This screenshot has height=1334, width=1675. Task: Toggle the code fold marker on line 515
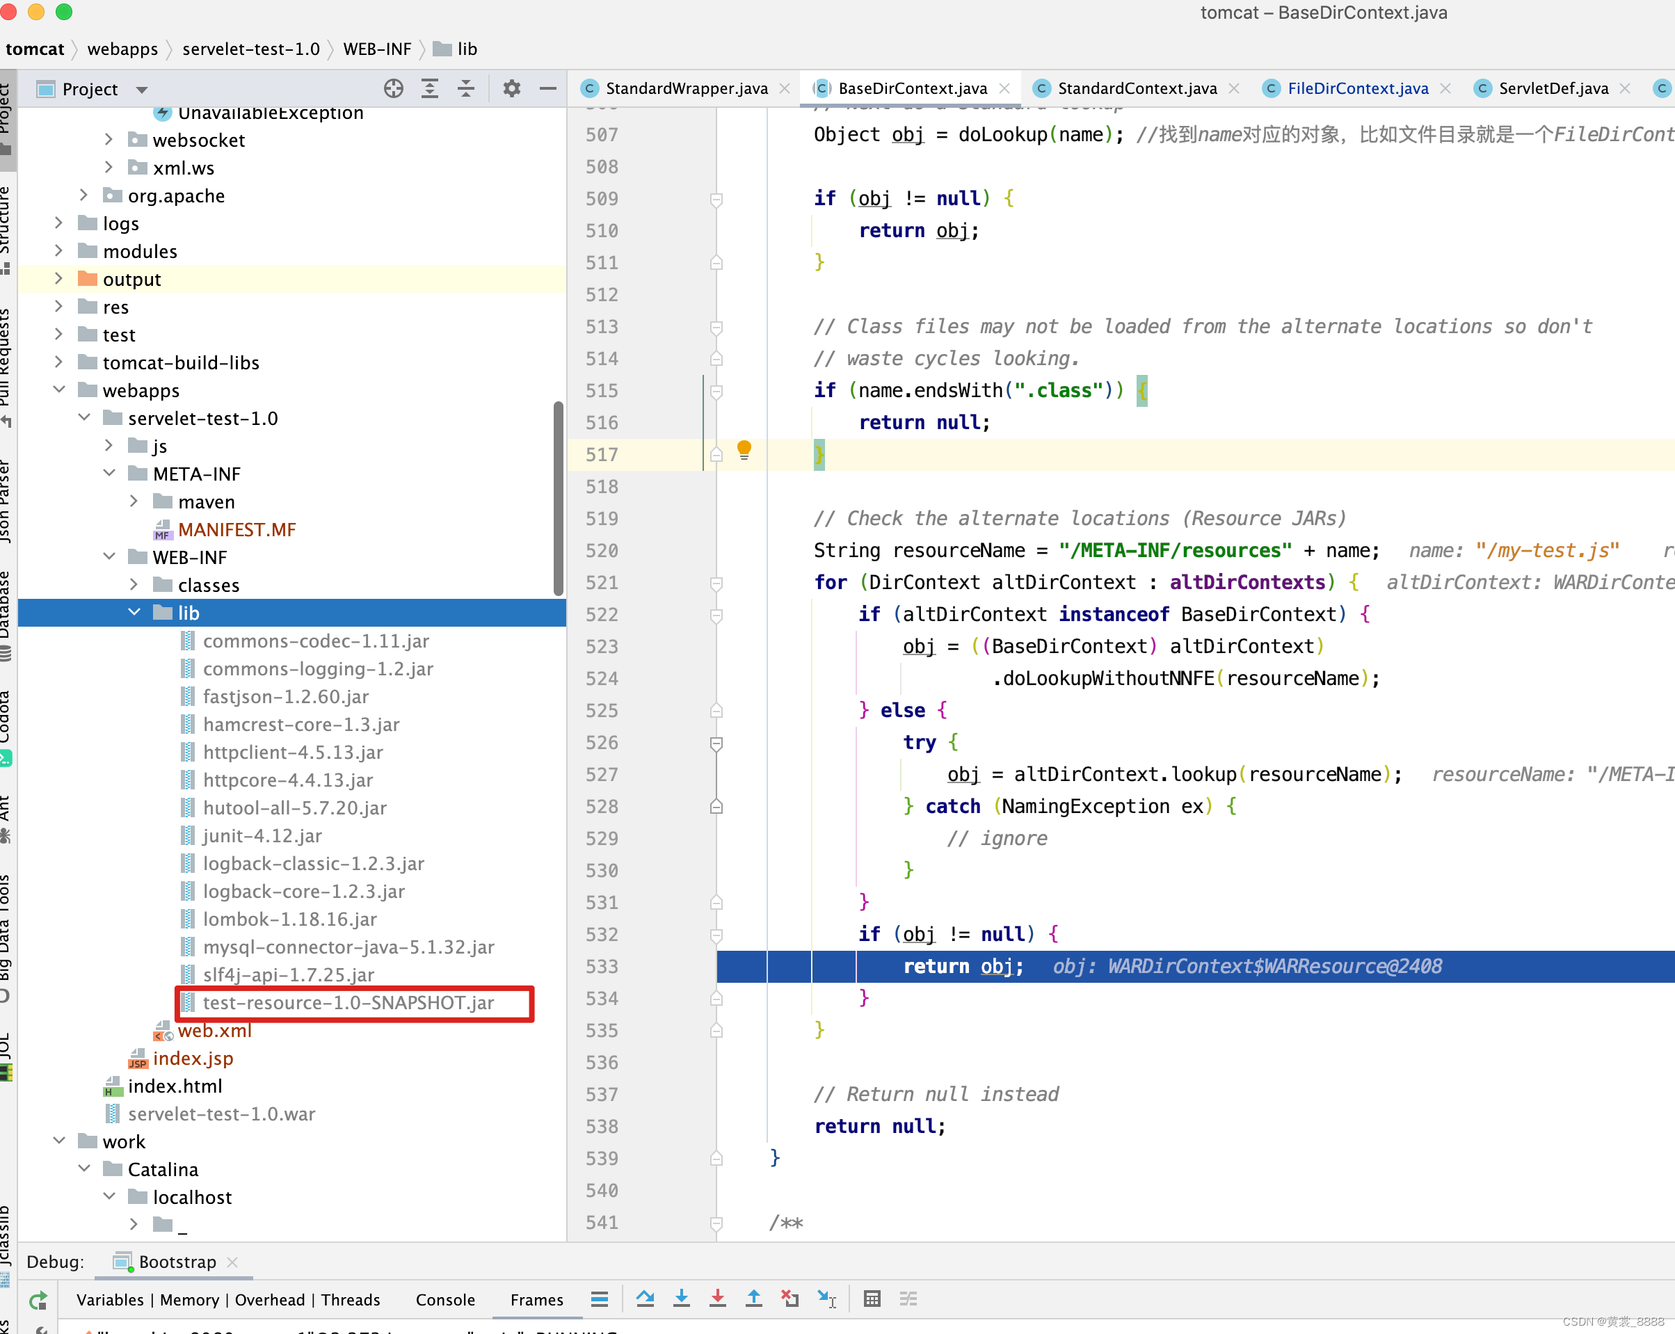(716, 392)
